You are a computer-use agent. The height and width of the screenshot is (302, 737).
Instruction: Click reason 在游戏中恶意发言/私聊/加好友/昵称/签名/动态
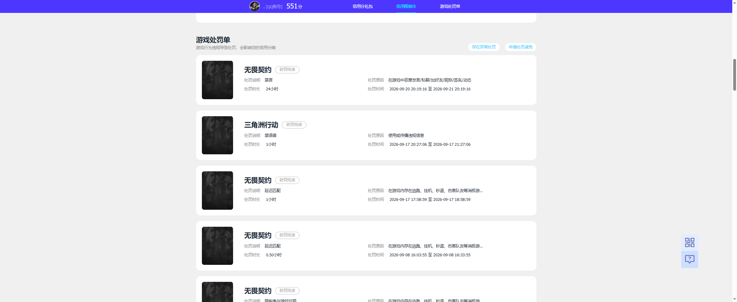pos(430,80)
